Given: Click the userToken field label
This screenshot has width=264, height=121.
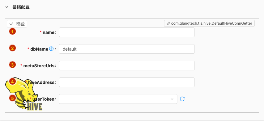Looking at the screenshot, I should click(43, 99).
